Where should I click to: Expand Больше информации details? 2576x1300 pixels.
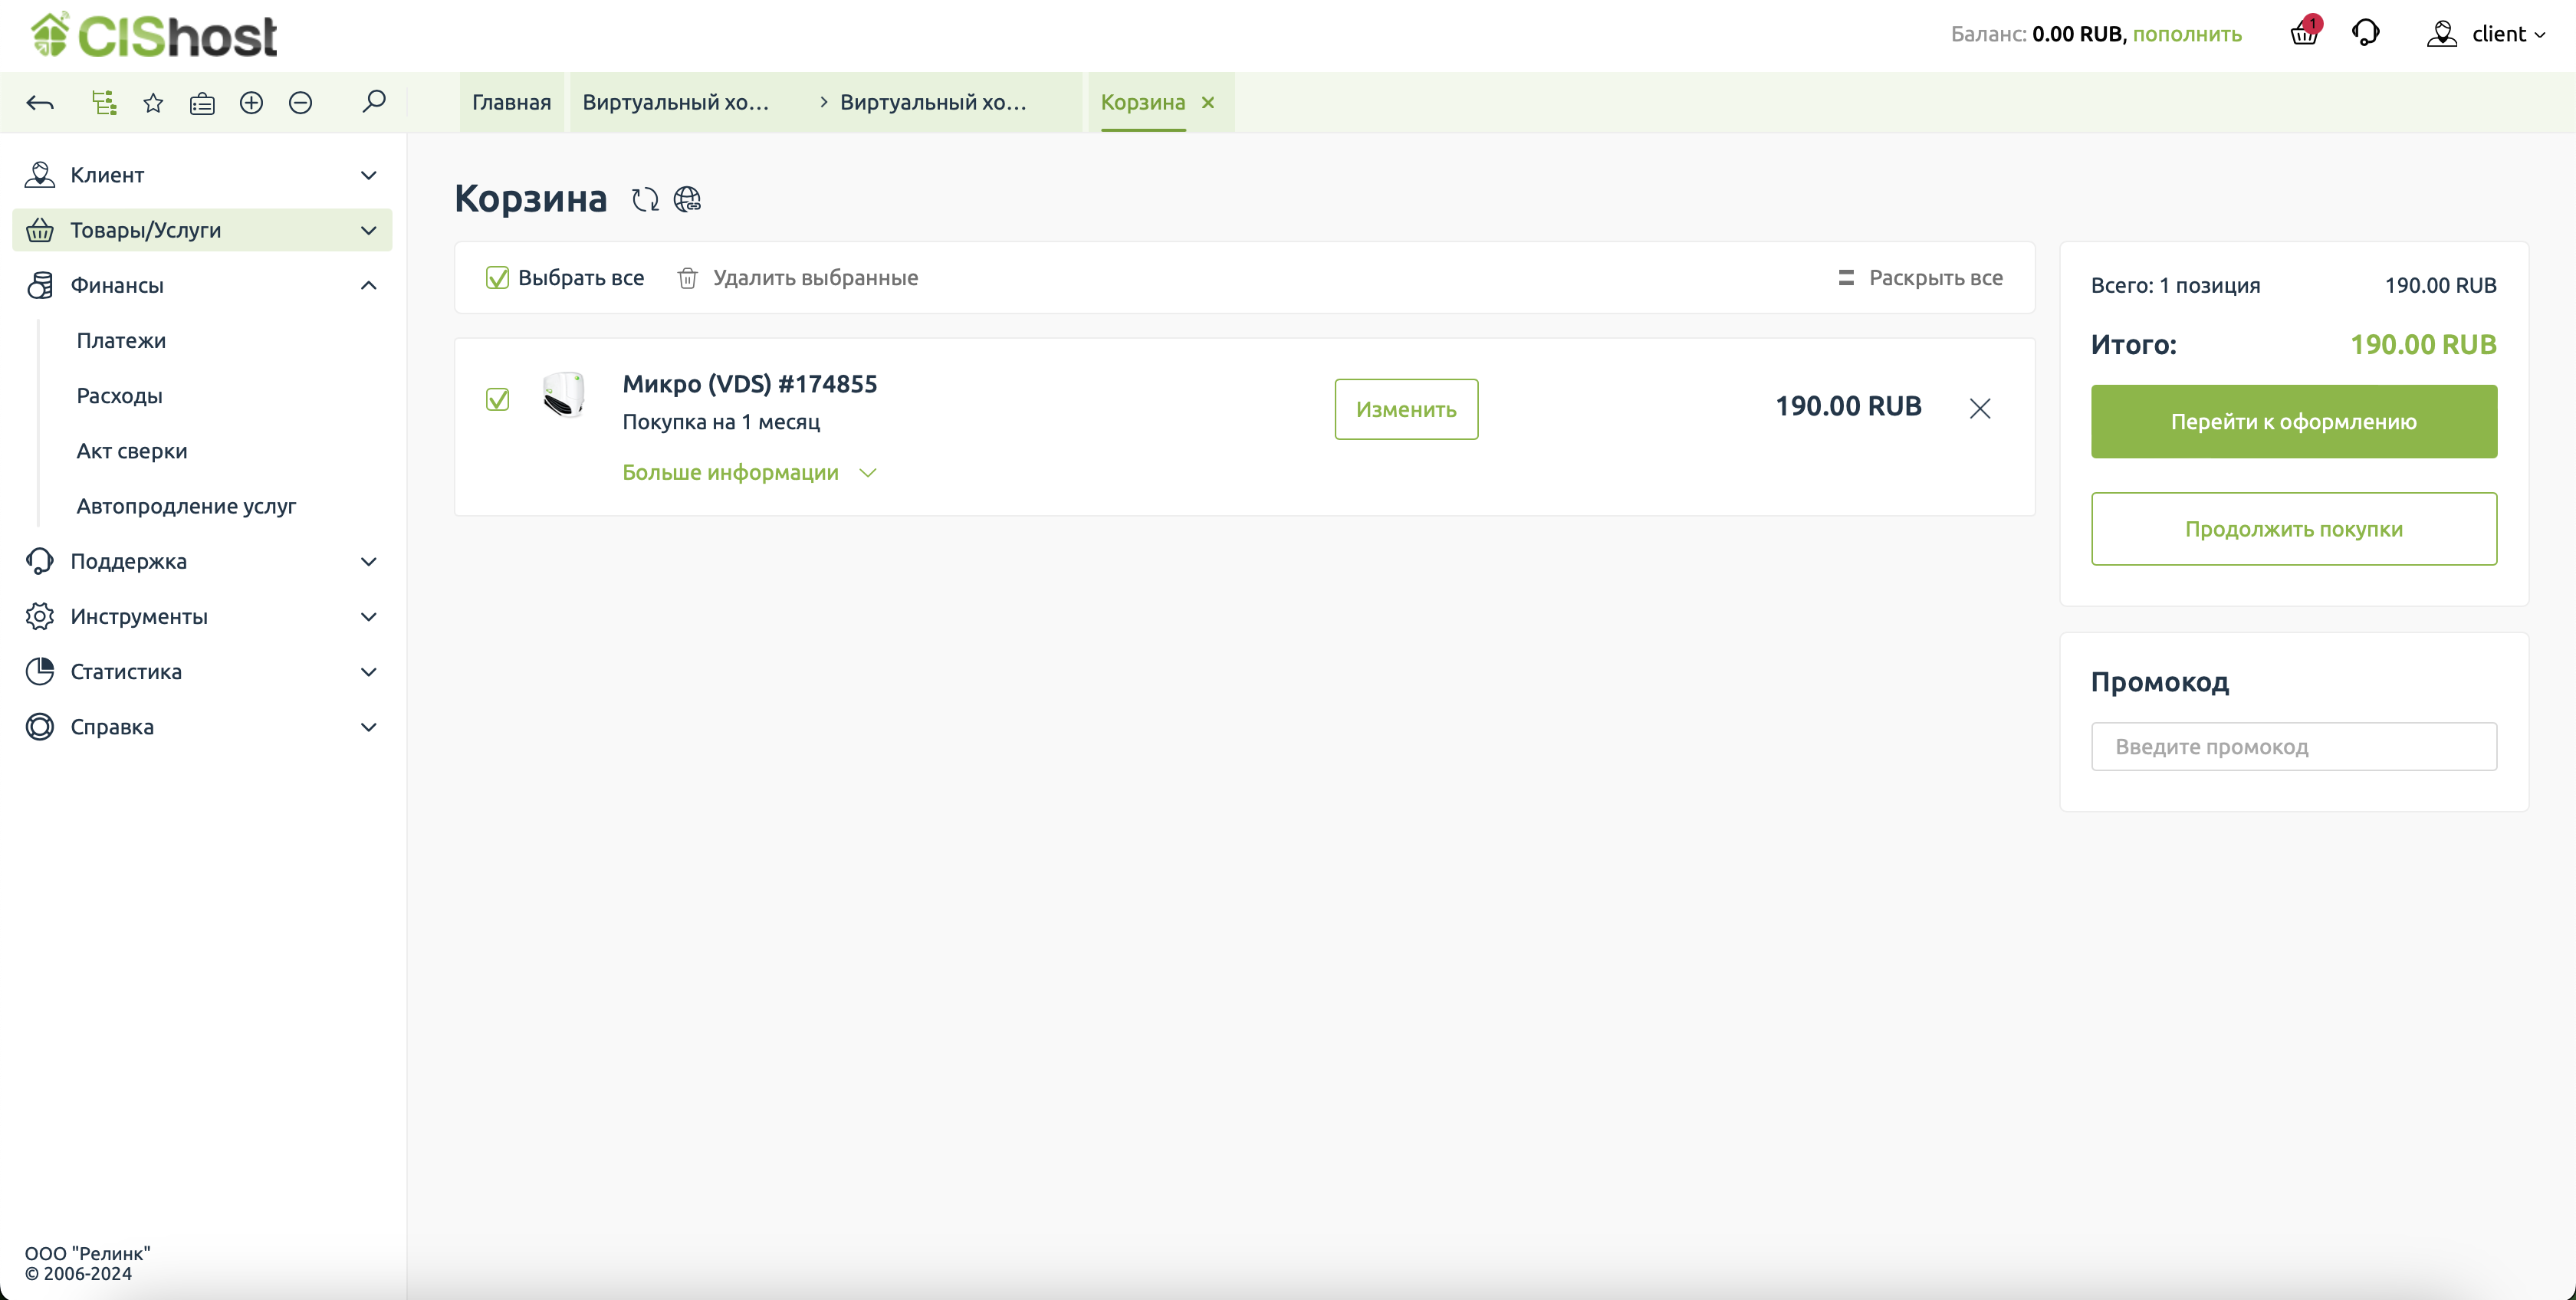748,472
